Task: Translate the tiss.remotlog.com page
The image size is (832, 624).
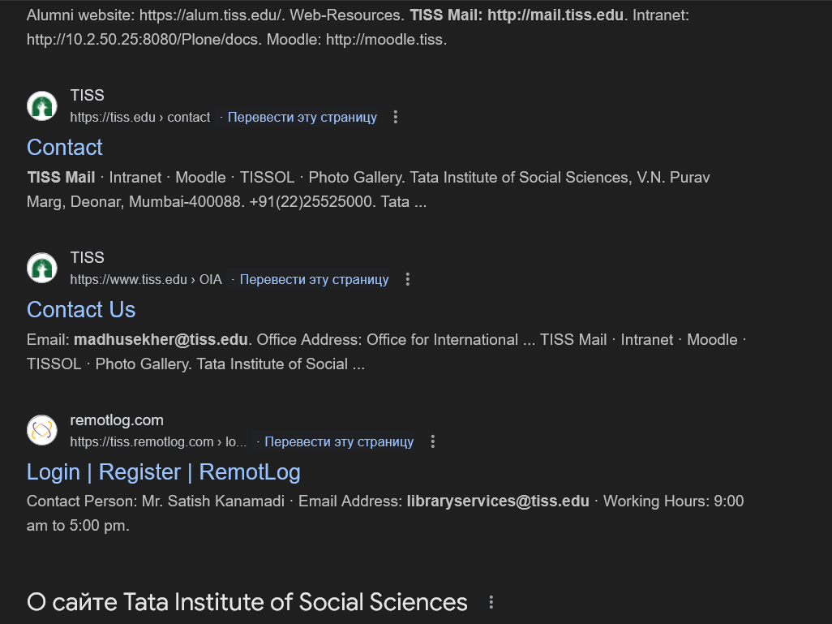Action: tap(339, 441)
